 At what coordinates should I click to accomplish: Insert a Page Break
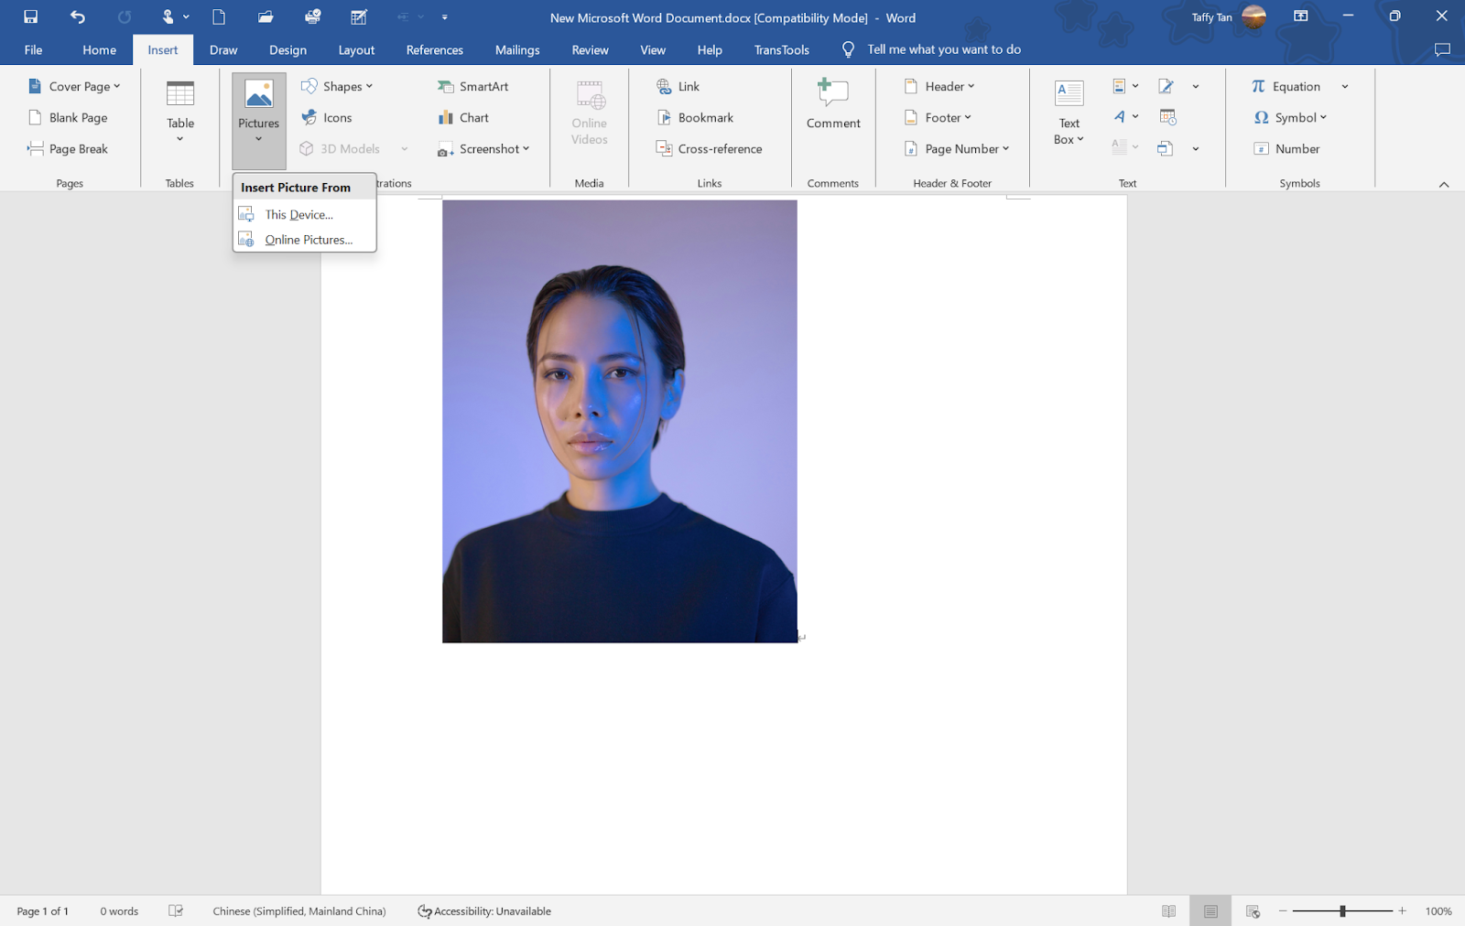69,148
